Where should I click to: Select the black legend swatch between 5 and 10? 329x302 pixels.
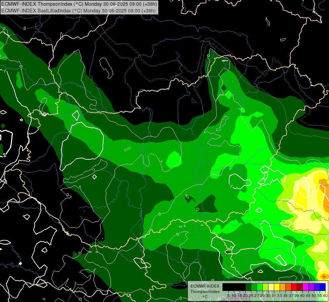coord(231,287)
